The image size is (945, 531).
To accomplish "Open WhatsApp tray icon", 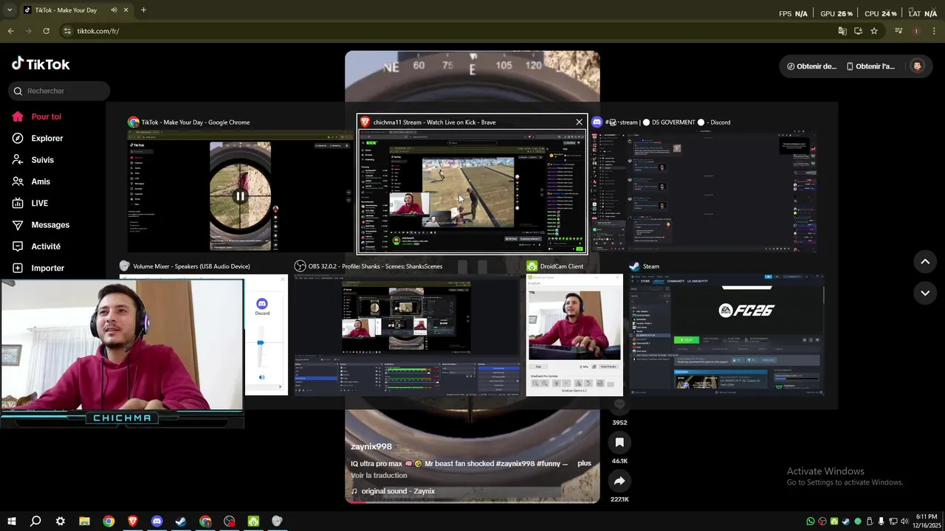I will pyautogui.click(x=811, y=521).
